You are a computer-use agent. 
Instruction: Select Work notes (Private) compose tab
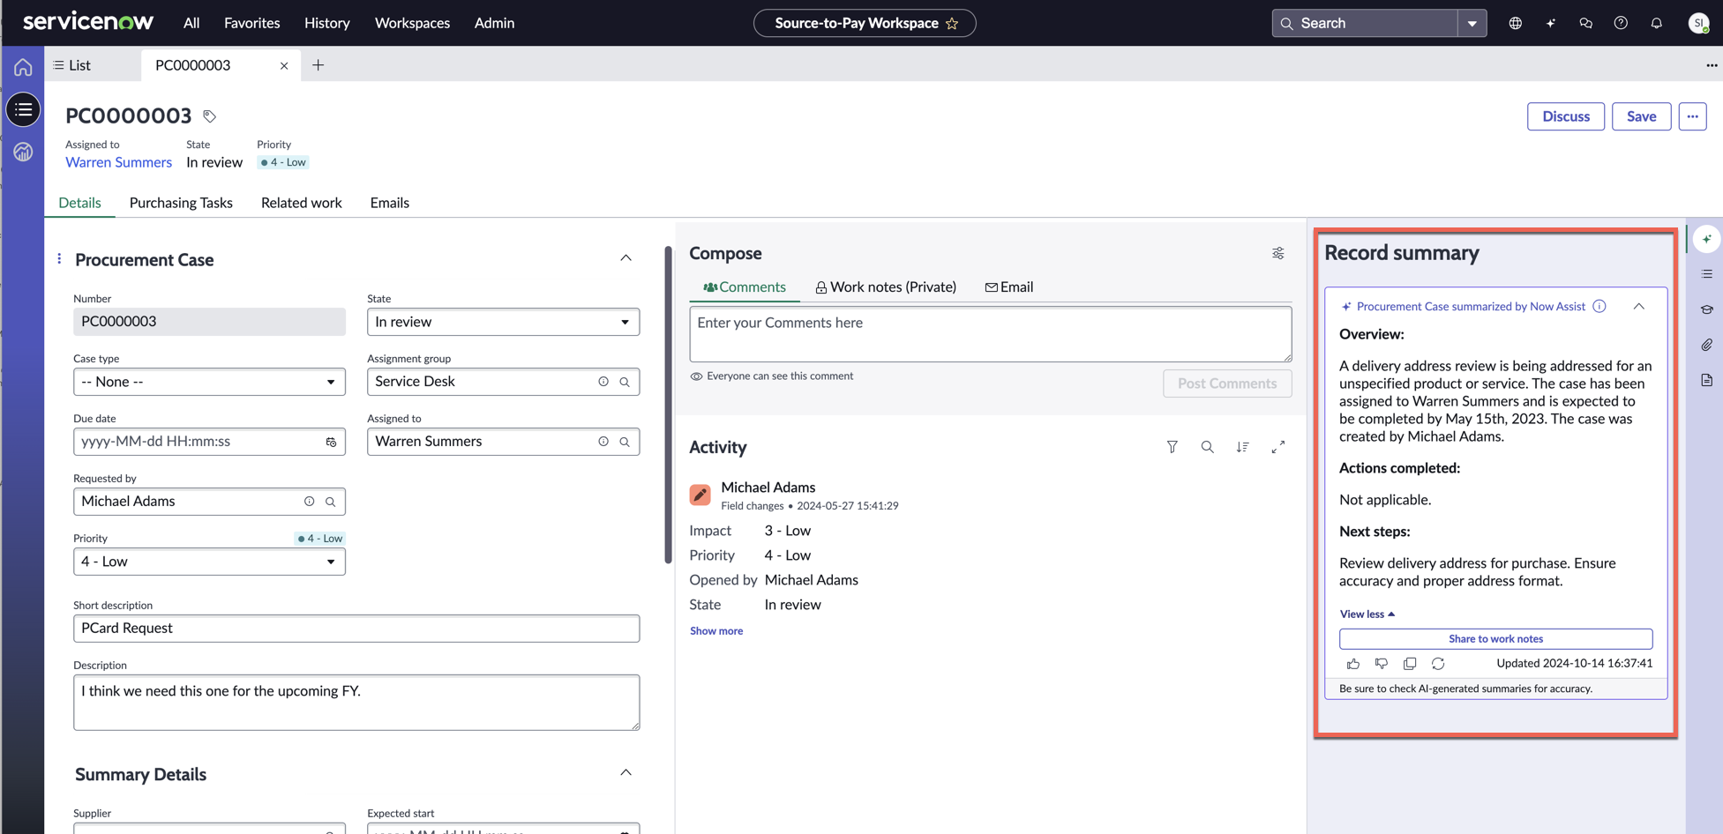885,287
